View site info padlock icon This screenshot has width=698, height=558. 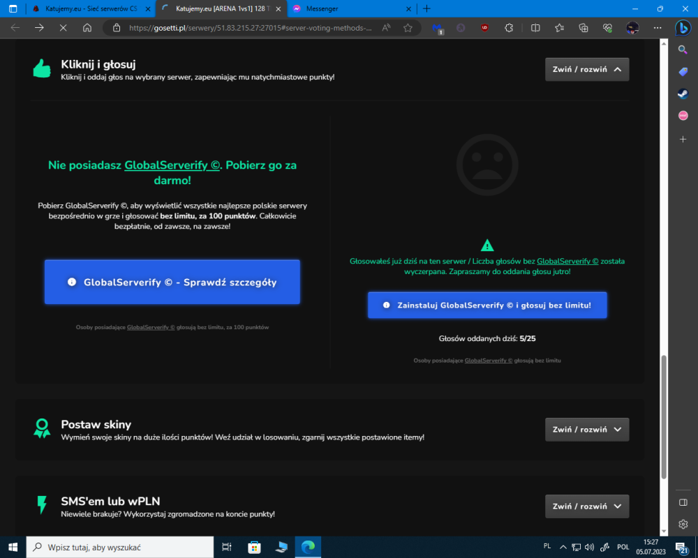117,28
